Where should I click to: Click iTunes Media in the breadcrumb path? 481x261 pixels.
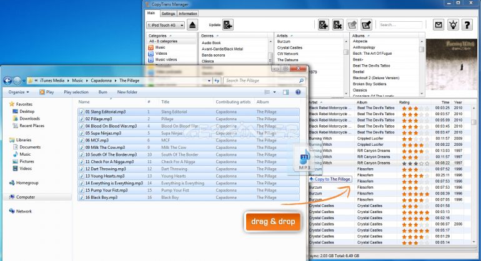coord(52,80)
